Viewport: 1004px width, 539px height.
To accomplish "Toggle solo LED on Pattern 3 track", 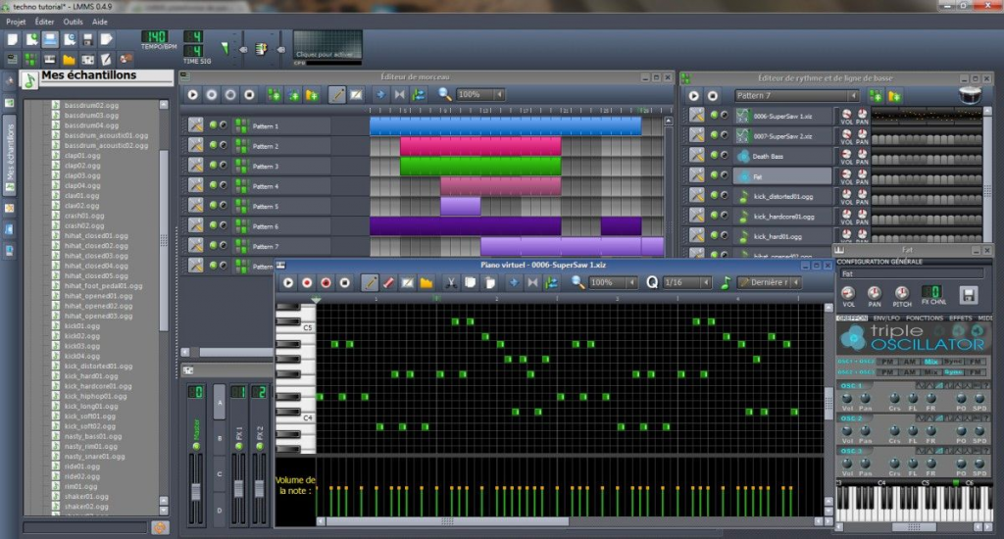I will click(x=223, y=166).
